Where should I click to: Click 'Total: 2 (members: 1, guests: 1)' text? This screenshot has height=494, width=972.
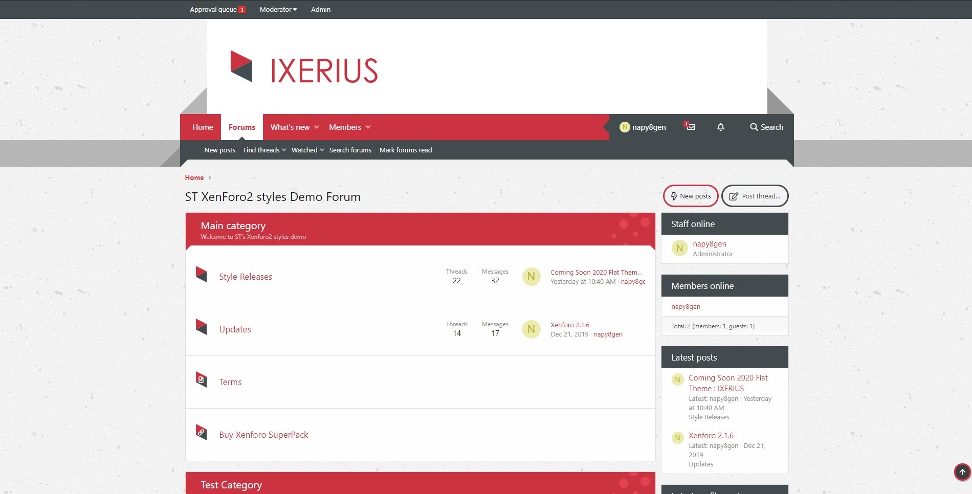pos(713,326)
